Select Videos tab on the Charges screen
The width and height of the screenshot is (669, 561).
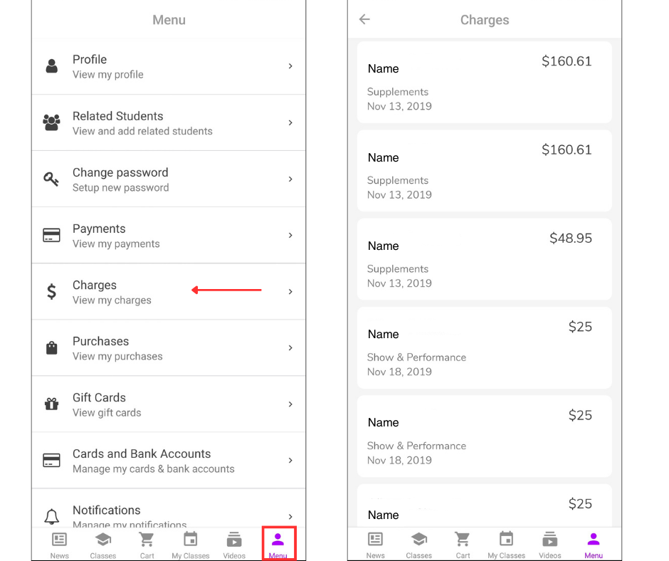(x=549, y=545)
